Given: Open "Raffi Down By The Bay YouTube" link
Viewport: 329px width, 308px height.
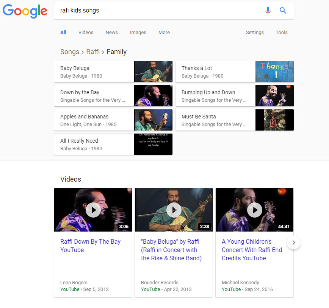Looking at the screenshot, I should pyautogui.click(x=90, y=246).
